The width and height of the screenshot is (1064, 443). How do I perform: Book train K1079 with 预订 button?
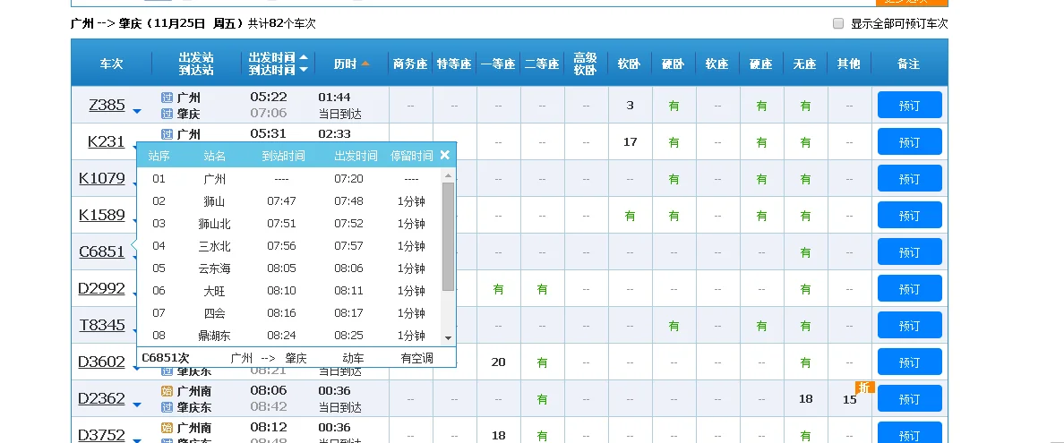909,178
